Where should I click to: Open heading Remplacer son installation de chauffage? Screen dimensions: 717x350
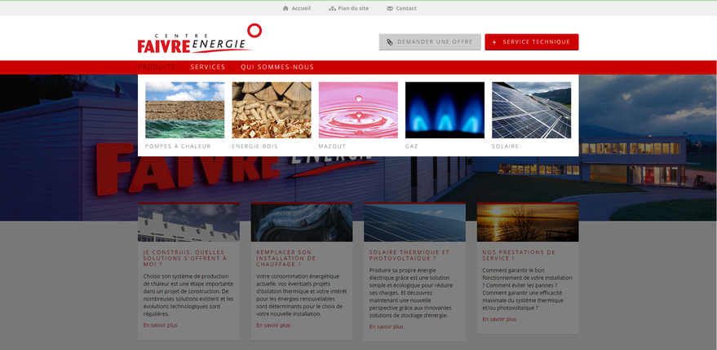[286, 258]
